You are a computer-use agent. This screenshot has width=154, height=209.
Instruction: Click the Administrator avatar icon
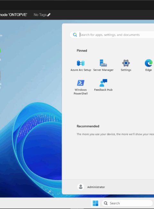pos(81,187)
